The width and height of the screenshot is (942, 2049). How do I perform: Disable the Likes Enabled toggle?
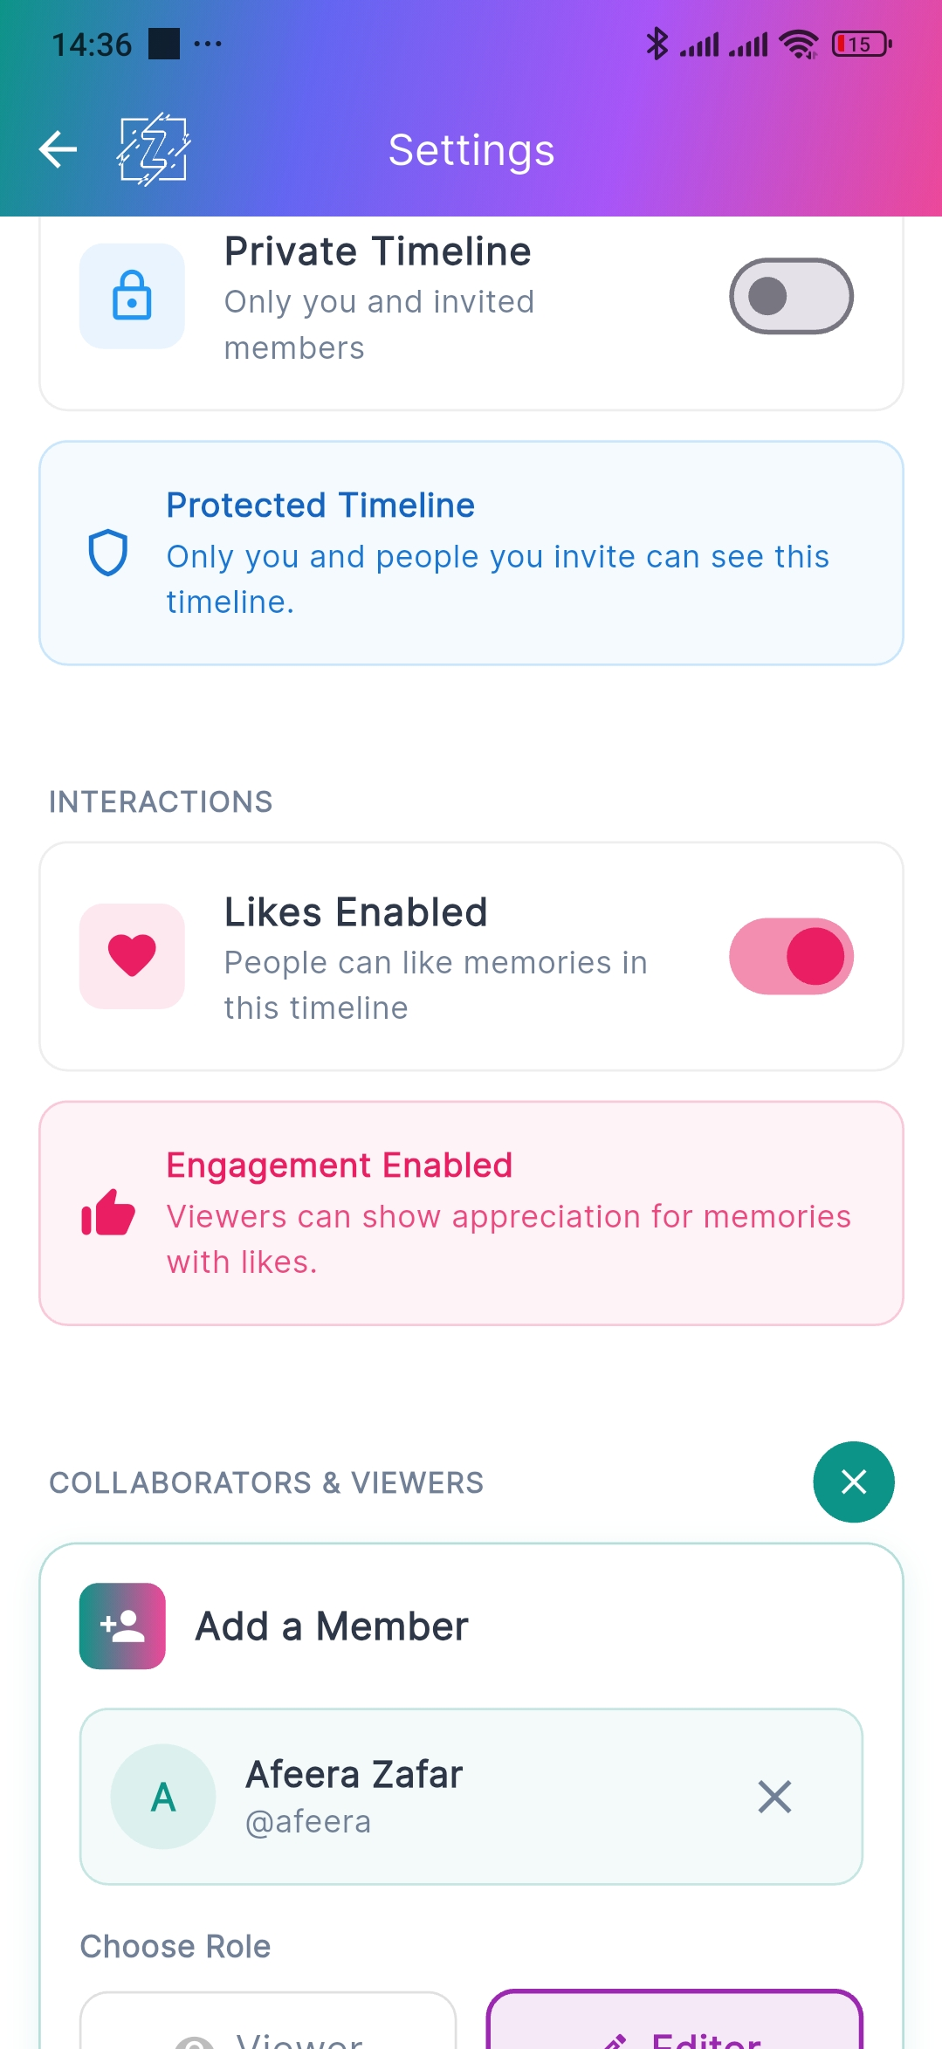coord(790,955)
